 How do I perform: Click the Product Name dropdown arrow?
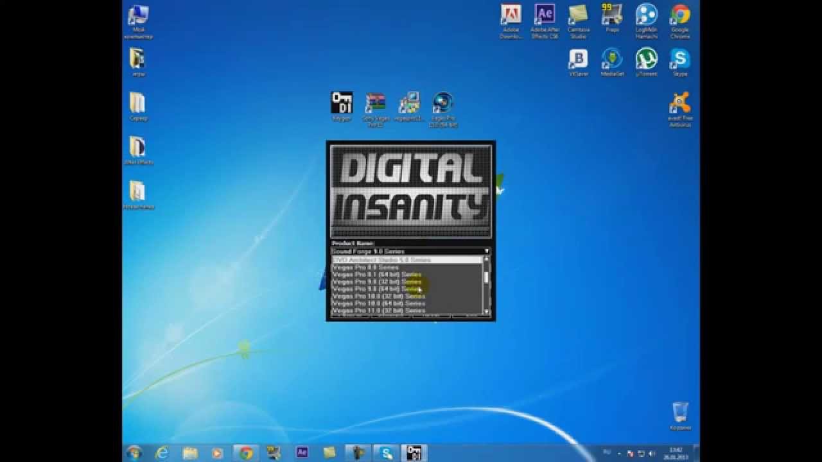tap(487, 251)
